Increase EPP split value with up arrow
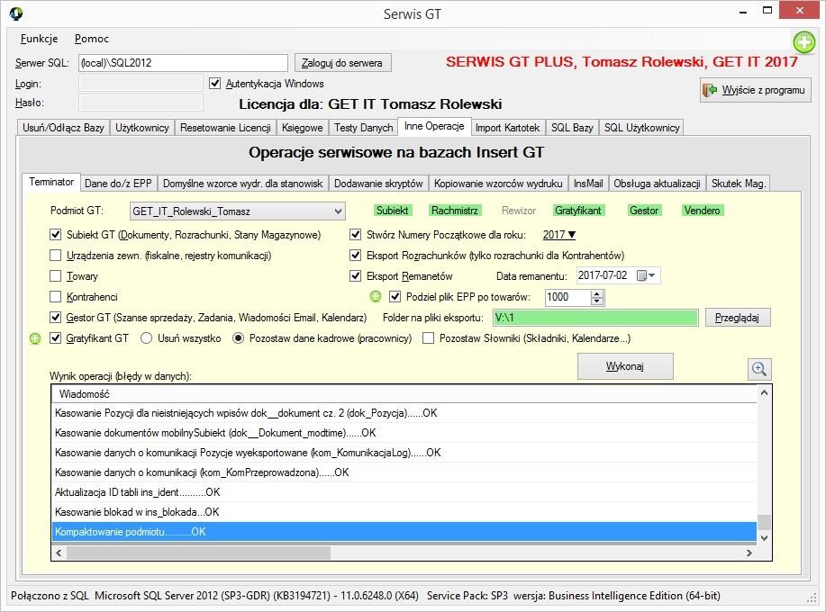 pos(597,293)
